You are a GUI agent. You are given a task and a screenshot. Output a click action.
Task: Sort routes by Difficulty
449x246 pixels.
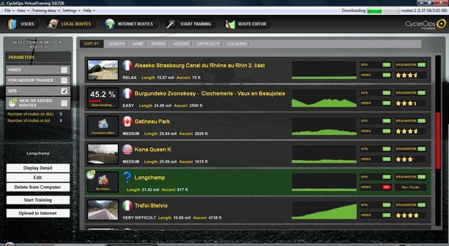click(x=208, y=44)
